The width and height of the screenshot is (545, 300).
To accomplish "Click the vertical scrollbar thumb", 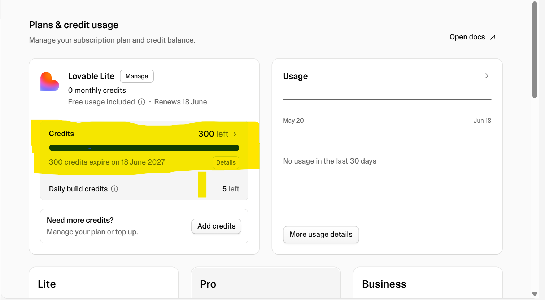I will tap(535, 50).
